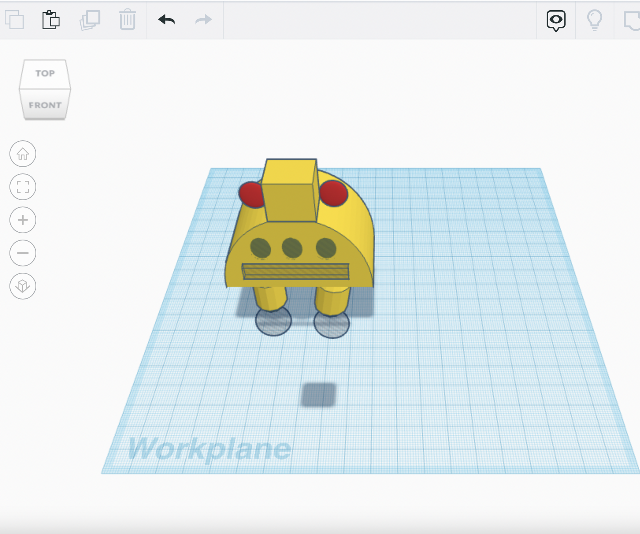The height and width of the screenshot is (534, 640).
Task: Copy the selected shape
Action: point(15,20)
